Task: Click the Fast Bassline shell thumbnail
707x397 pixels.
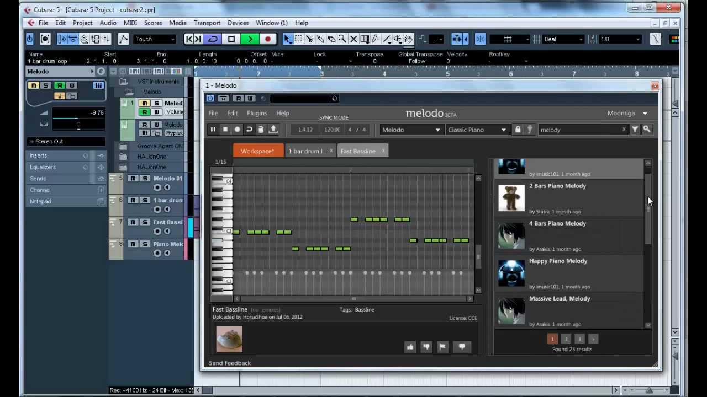Action: click(229, 339)
